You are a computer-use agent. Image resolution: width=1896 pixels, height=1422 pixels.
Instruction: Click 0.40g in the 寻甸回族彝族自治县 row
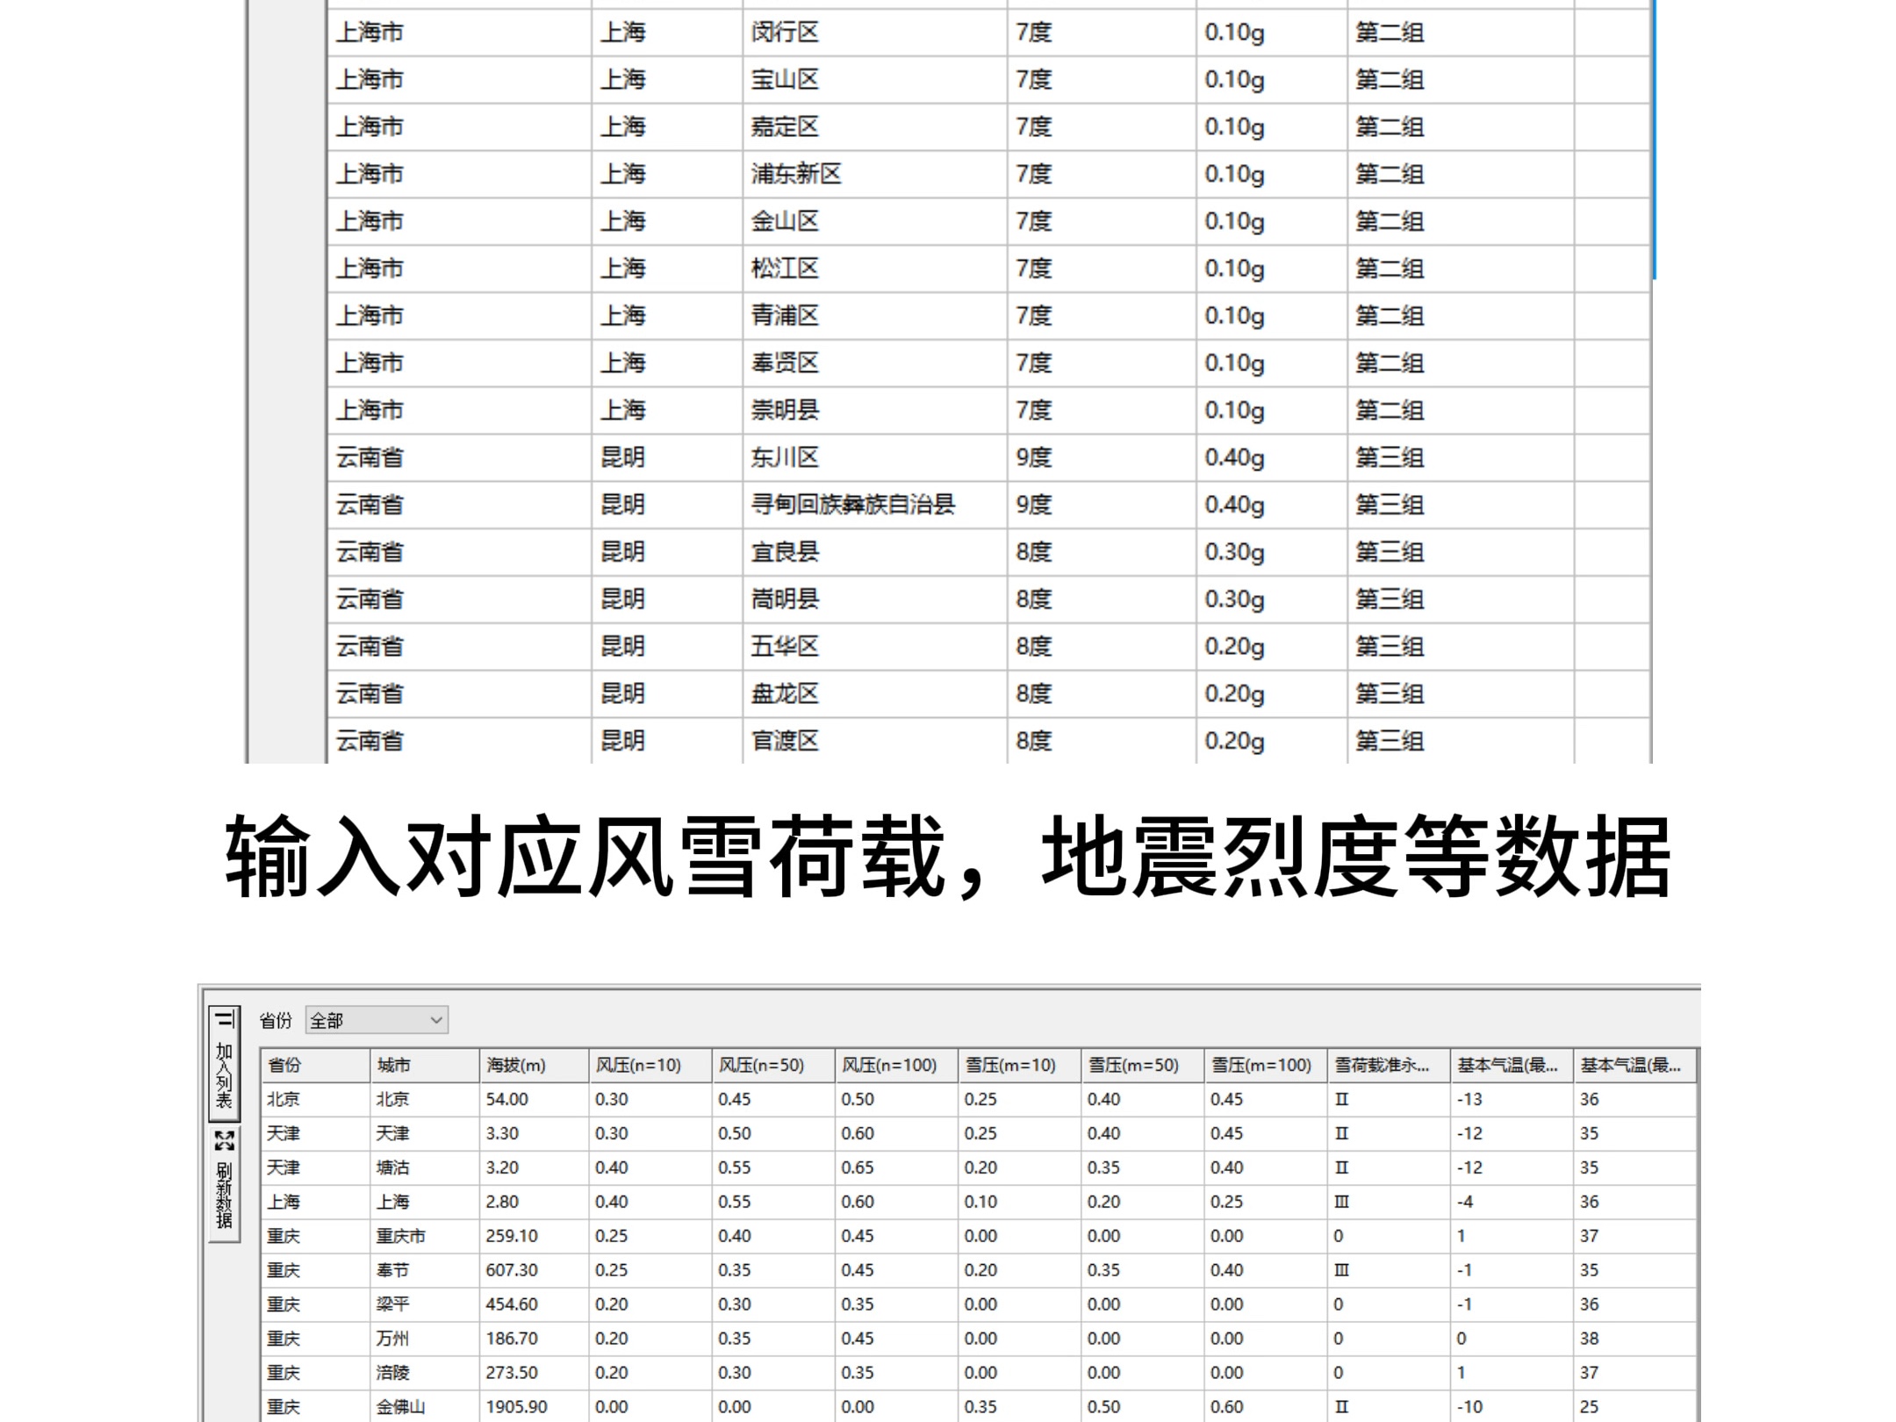coord(1234,505)
